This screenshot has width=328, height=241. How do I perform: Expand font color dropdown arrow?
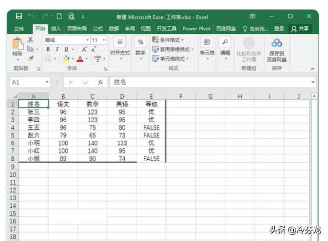(87, 58)
